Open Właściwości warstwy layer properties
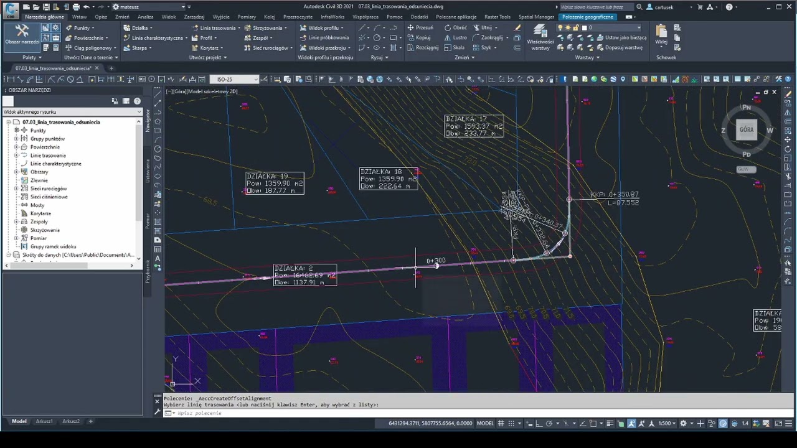 point(540,37)
